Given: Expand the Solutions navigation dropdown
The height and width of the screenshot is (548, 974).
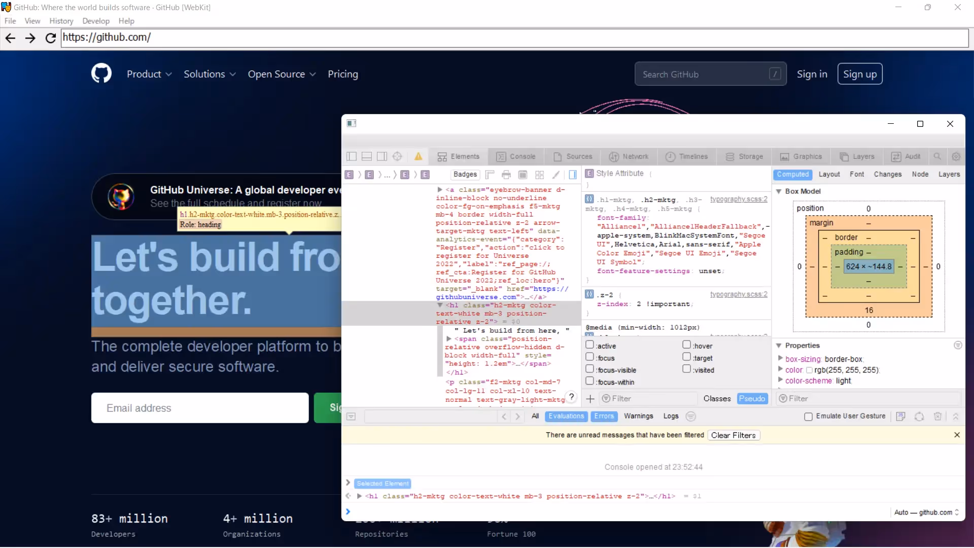Looking at the screenshot, I should tap(210, 74).
